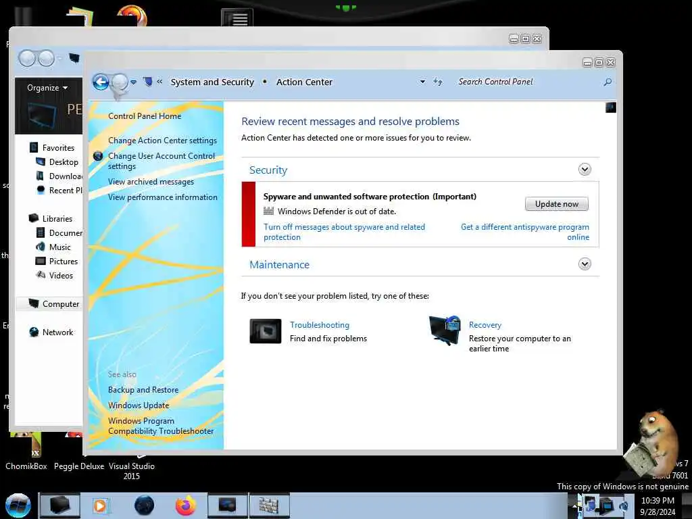Open View archived messages
This screenshot has width=692, height=519.
pyautogui.click(x=151, y=182)
